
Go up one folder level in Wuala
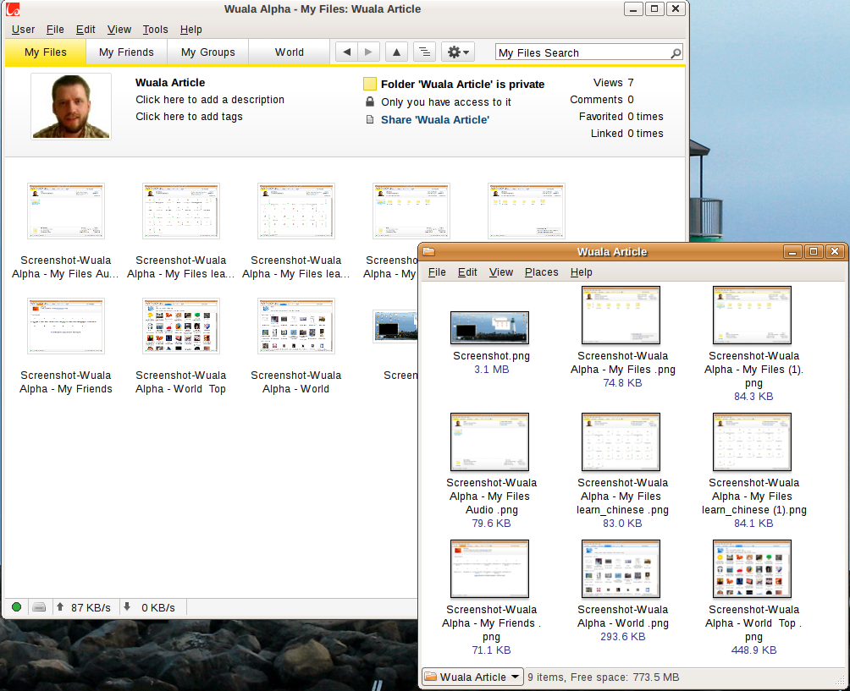397,52
